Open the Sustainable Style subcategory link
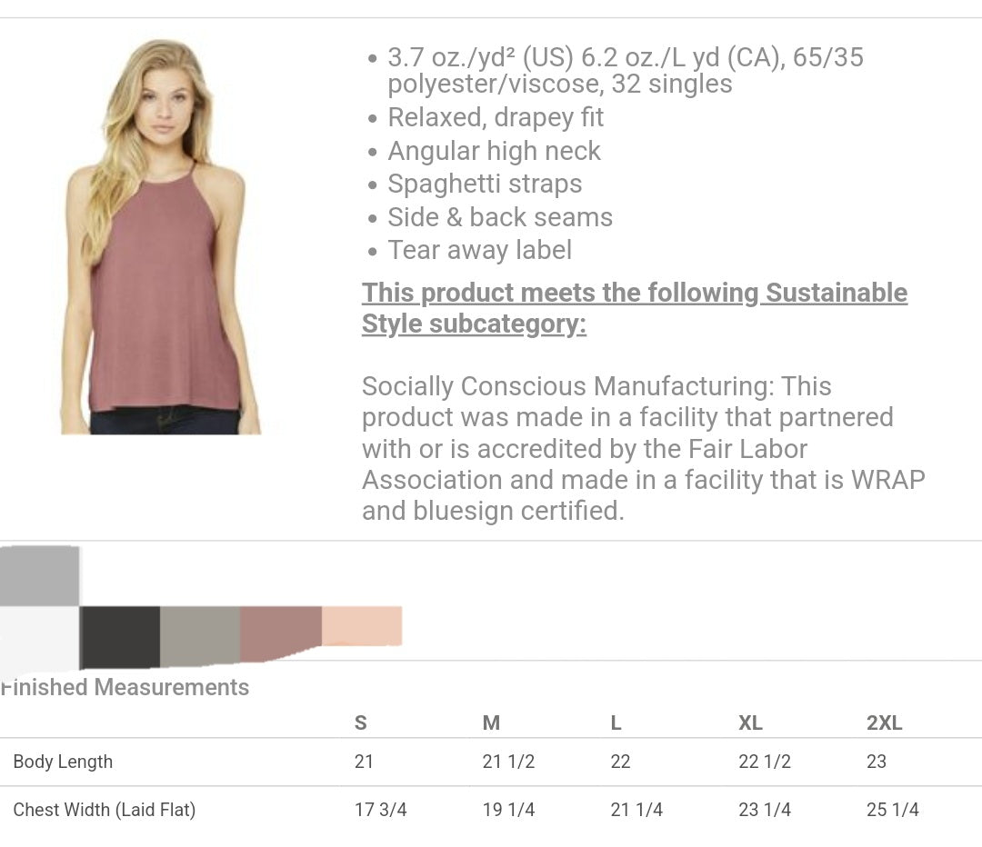The height and width of the screenshot is (847, 982). click(x=634, y=308)
